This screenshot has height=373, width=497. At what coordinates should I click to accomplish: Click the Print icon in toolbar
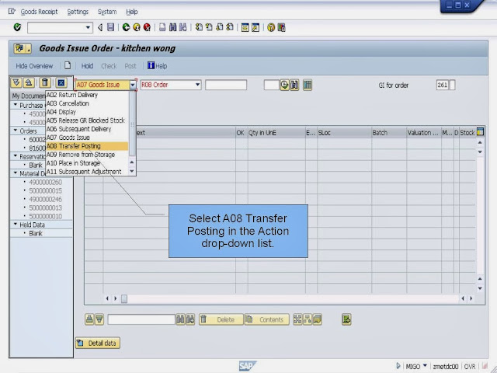162,28
